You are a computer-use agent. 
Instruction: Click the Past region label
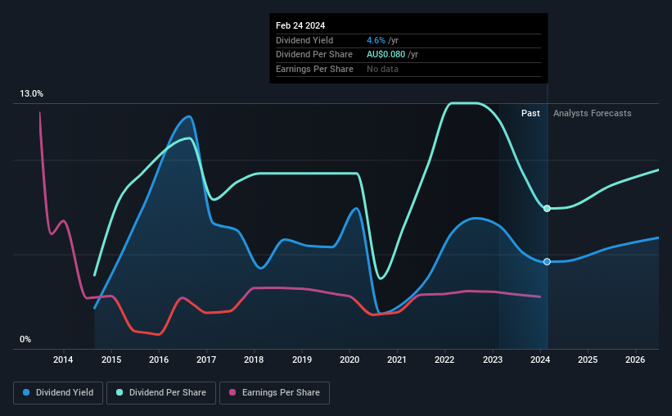point(530,113)
